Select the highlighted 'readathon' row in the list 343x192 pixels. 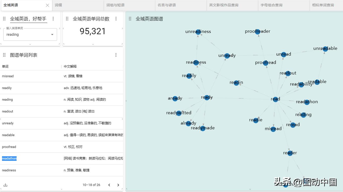[9, 158]
